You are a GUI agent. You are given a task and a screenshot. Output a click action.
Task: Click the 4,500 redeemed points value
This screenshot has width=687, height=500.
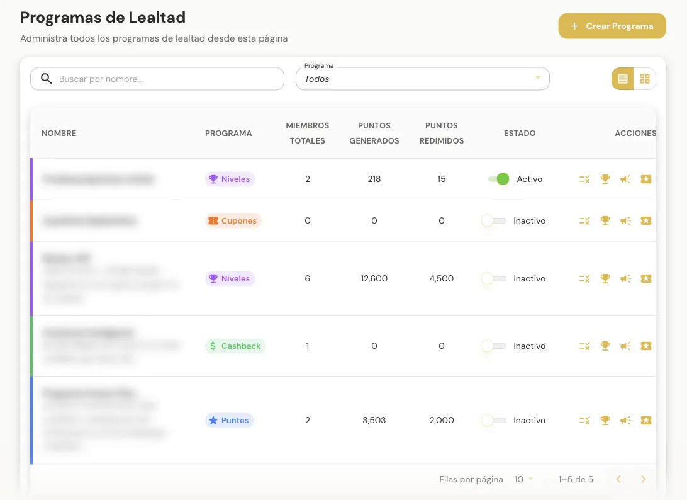click(x=442, y=278)
